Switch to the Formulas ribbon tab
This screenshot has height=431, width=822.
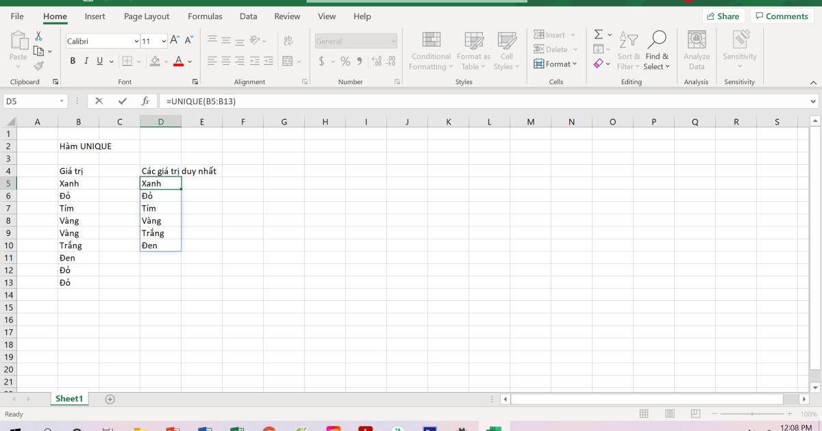(x=204, y=16)
